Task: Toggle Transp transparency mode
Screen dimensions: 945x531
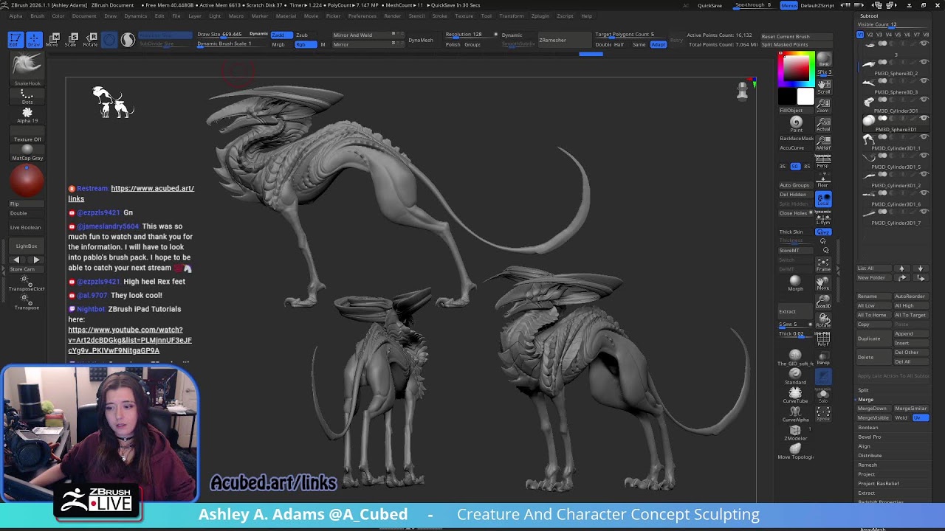Action: click(824, 358)
